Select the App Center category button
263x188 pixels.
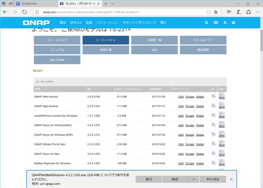(x=57, y=60)
